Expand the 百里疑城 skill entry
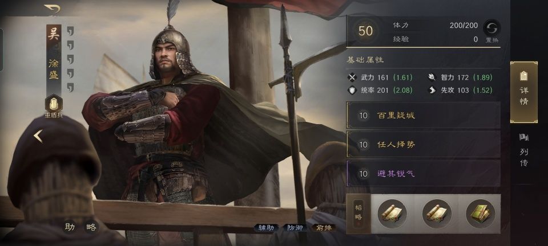Viewport: 548px width, 246px height. pos(423,115)
